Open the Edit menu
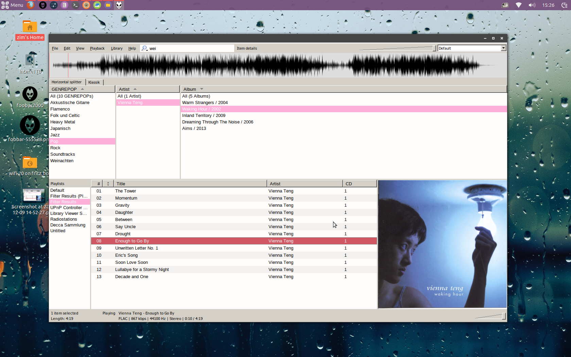 [x=67, y=48]
